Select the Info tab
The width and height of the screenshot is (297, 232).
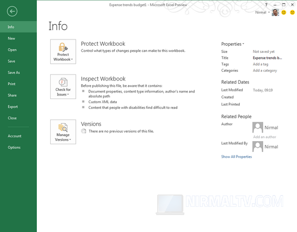(18, 27)
